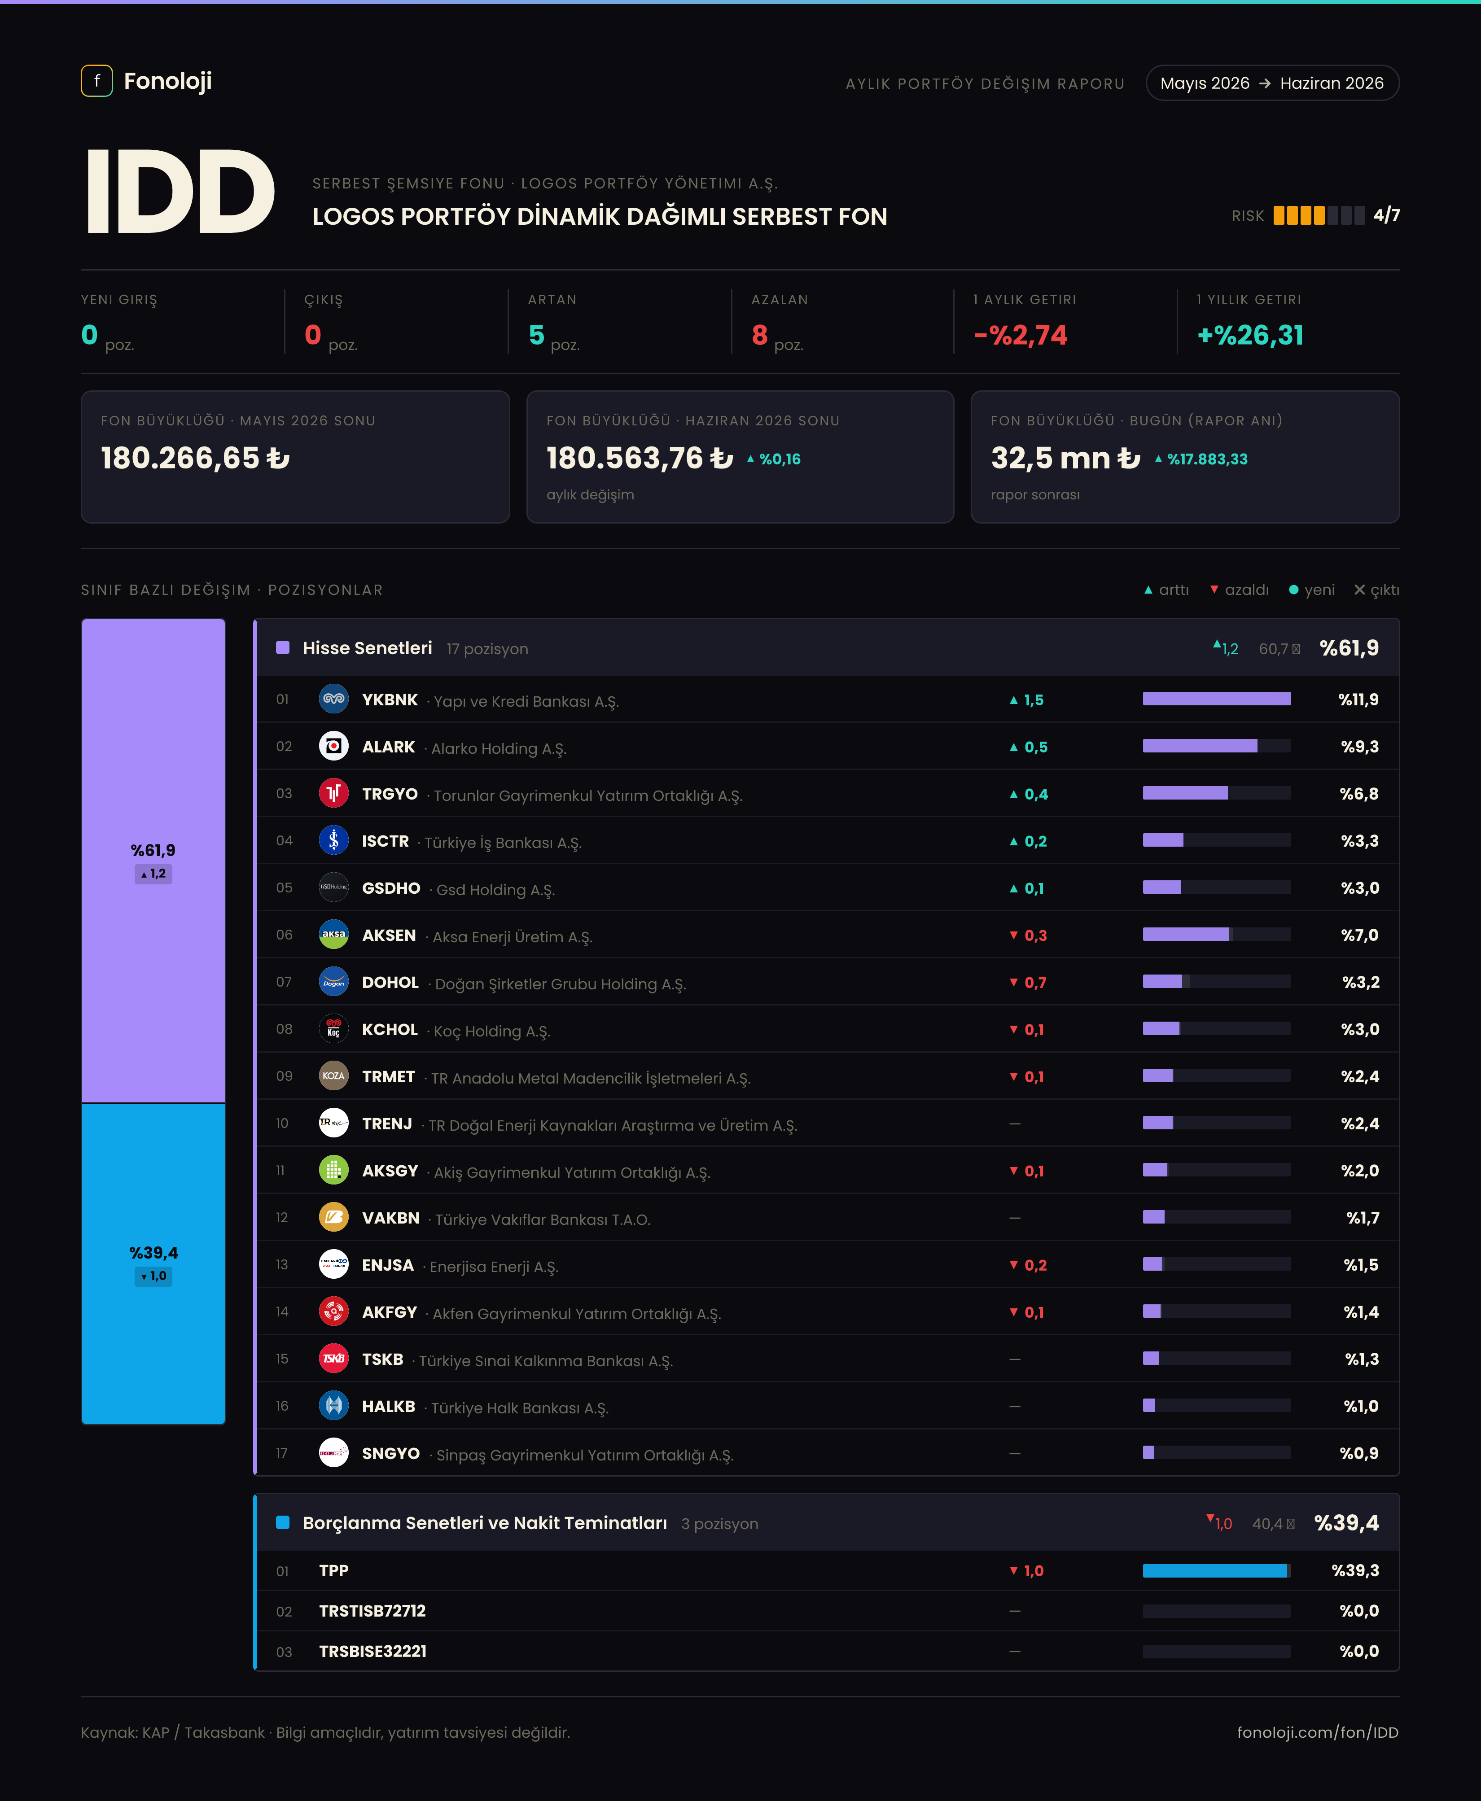The height and width of the screenshot is (1801, 1481).
Task: Click the blue %39,4 allocation segment
Action: pyautogui.click(x=153, y=1264)
